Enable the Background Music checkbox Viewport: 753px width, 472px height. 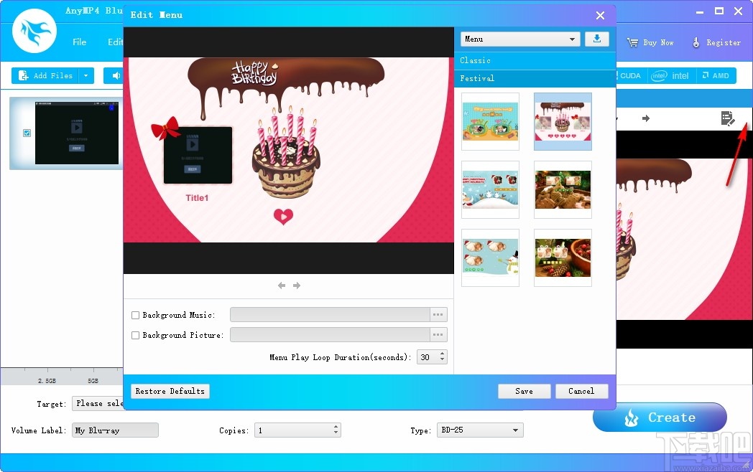pos(134,314)
